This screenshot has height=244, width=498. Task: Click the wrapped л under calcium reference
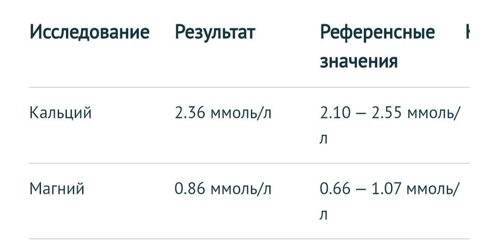tap(323, 139)
